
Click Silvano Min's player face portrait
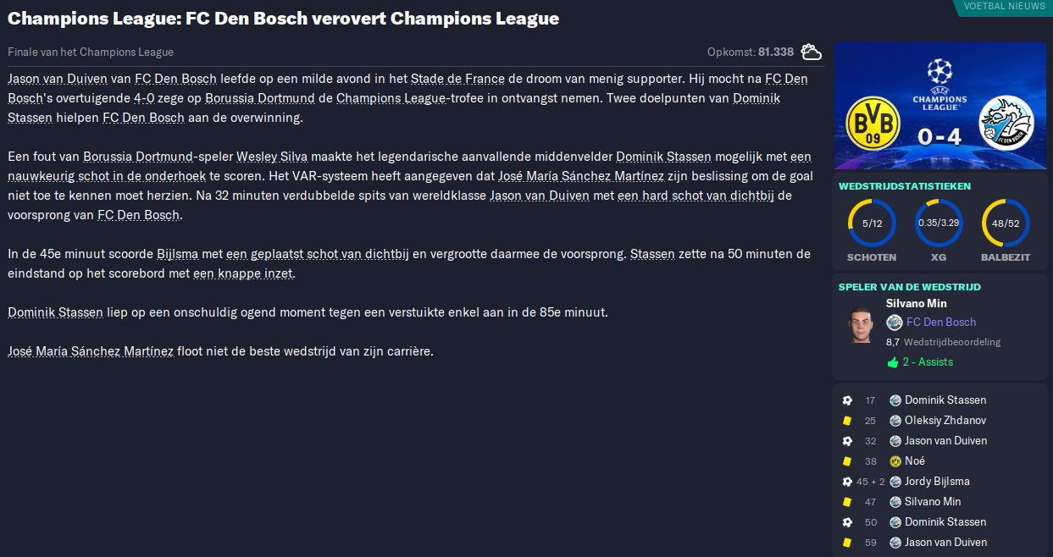[x=861, y=325]
